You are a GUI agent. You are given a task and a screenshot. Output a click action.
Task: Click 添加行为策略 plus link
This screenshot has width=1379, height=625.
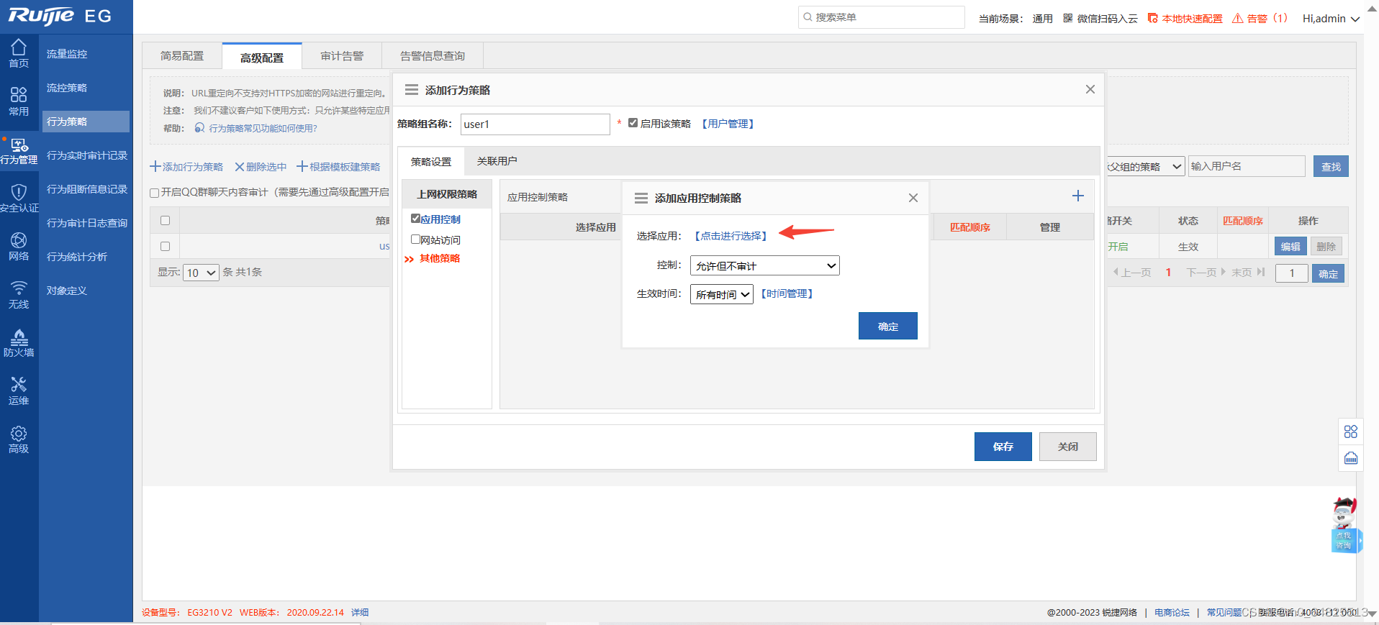pyautogui.click(x=186, y=167)
